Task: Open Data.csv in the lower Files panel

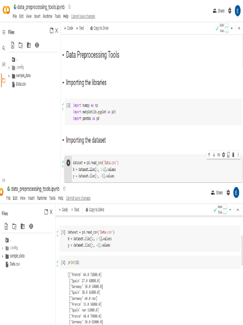Action: [15, 264]
